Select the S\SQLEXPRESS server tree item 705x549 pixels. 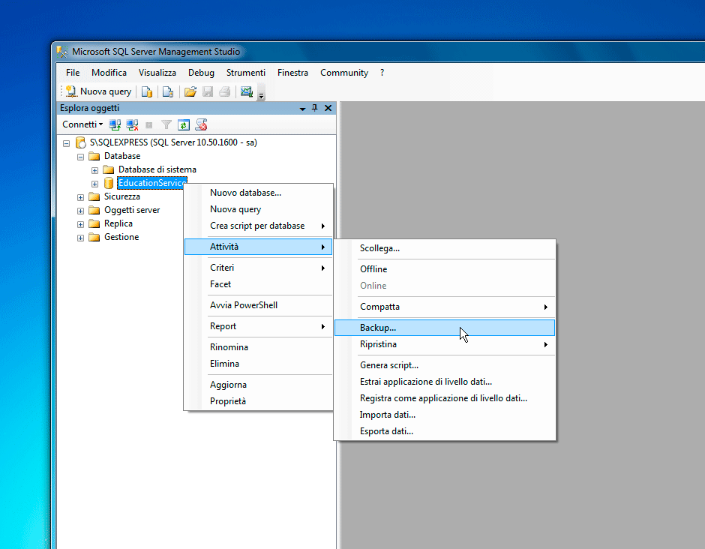pyautogui.click(x=173, y=142)
